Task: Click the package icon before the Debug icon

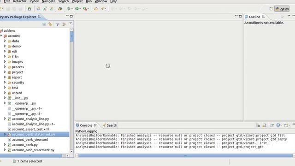Action: [x=60, y=9]
